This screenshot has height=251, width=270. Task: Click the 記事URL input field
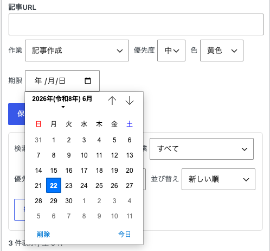tap(136, 24)
